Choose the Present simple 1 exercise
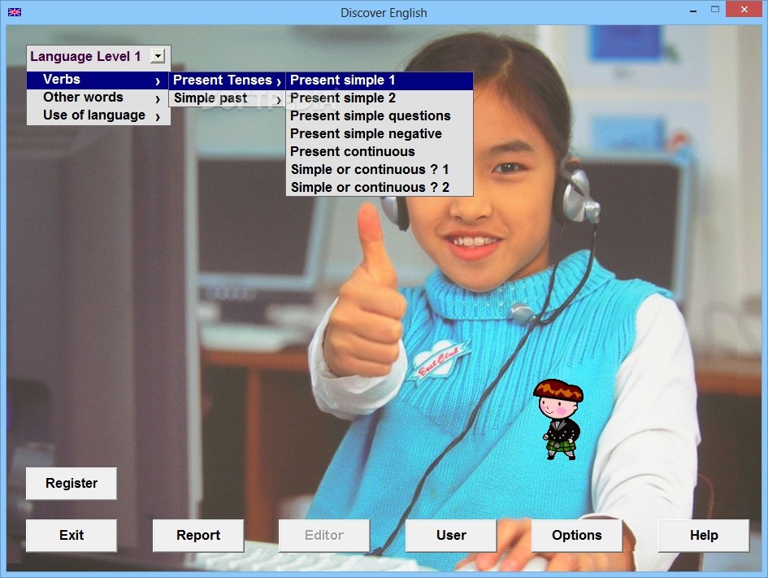Viewport: 768px width, 578px height. (380, 80)
